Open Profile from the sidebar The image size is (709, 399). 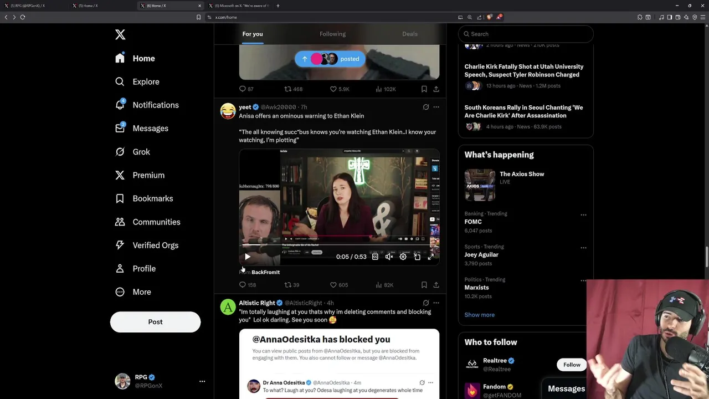point(136,268)
